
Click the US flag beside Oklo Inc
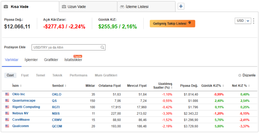pos(7,94)
